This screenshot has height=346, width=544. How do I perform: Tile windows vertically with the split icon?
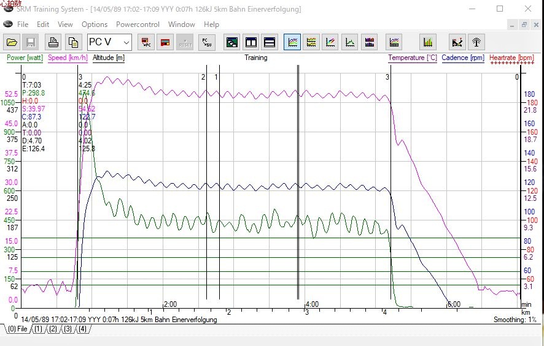tap(251, 42)
